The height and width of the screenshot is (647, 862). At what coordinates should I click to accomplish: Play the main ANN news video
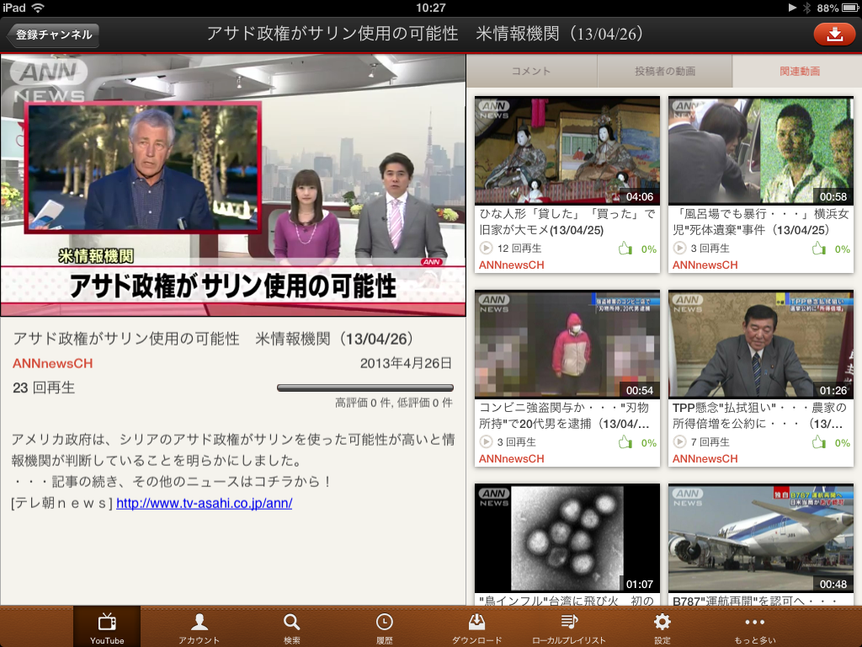[x=233, y=185]
